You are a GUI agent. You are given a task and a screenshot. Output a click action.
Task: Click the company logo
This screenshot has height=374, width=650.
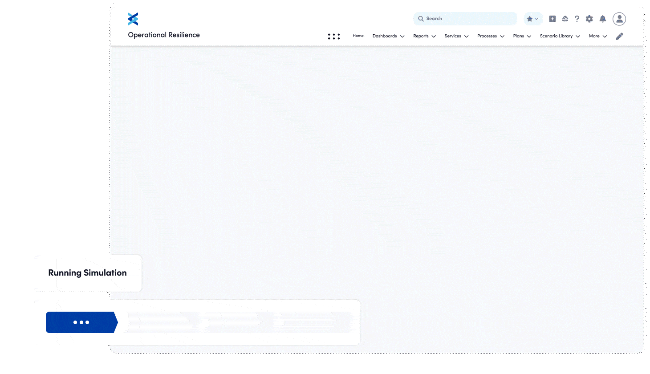point(133,19)
